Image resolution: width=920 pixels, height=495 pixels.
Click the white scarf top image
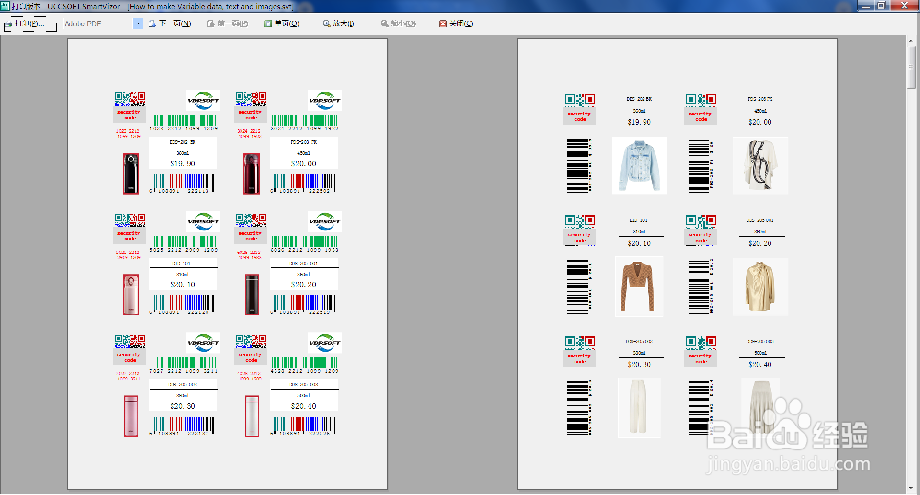[760, 165]
